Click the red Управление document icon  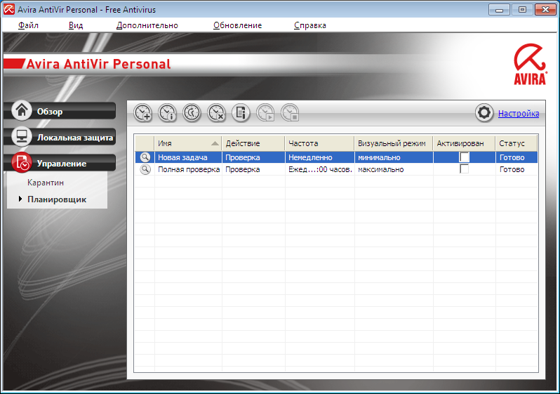[x=22, y=163]
